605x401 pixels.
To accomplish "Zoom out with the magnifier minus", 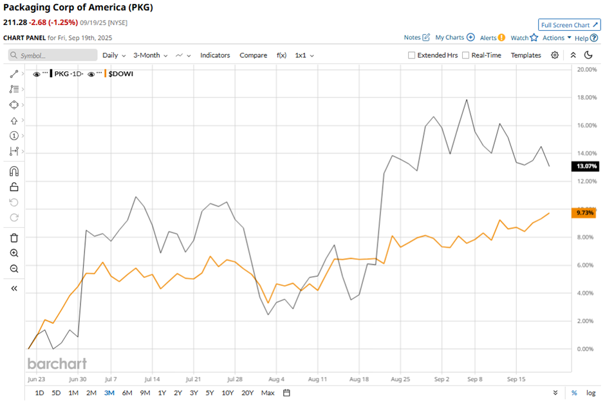I will click(x=14, y=268).
